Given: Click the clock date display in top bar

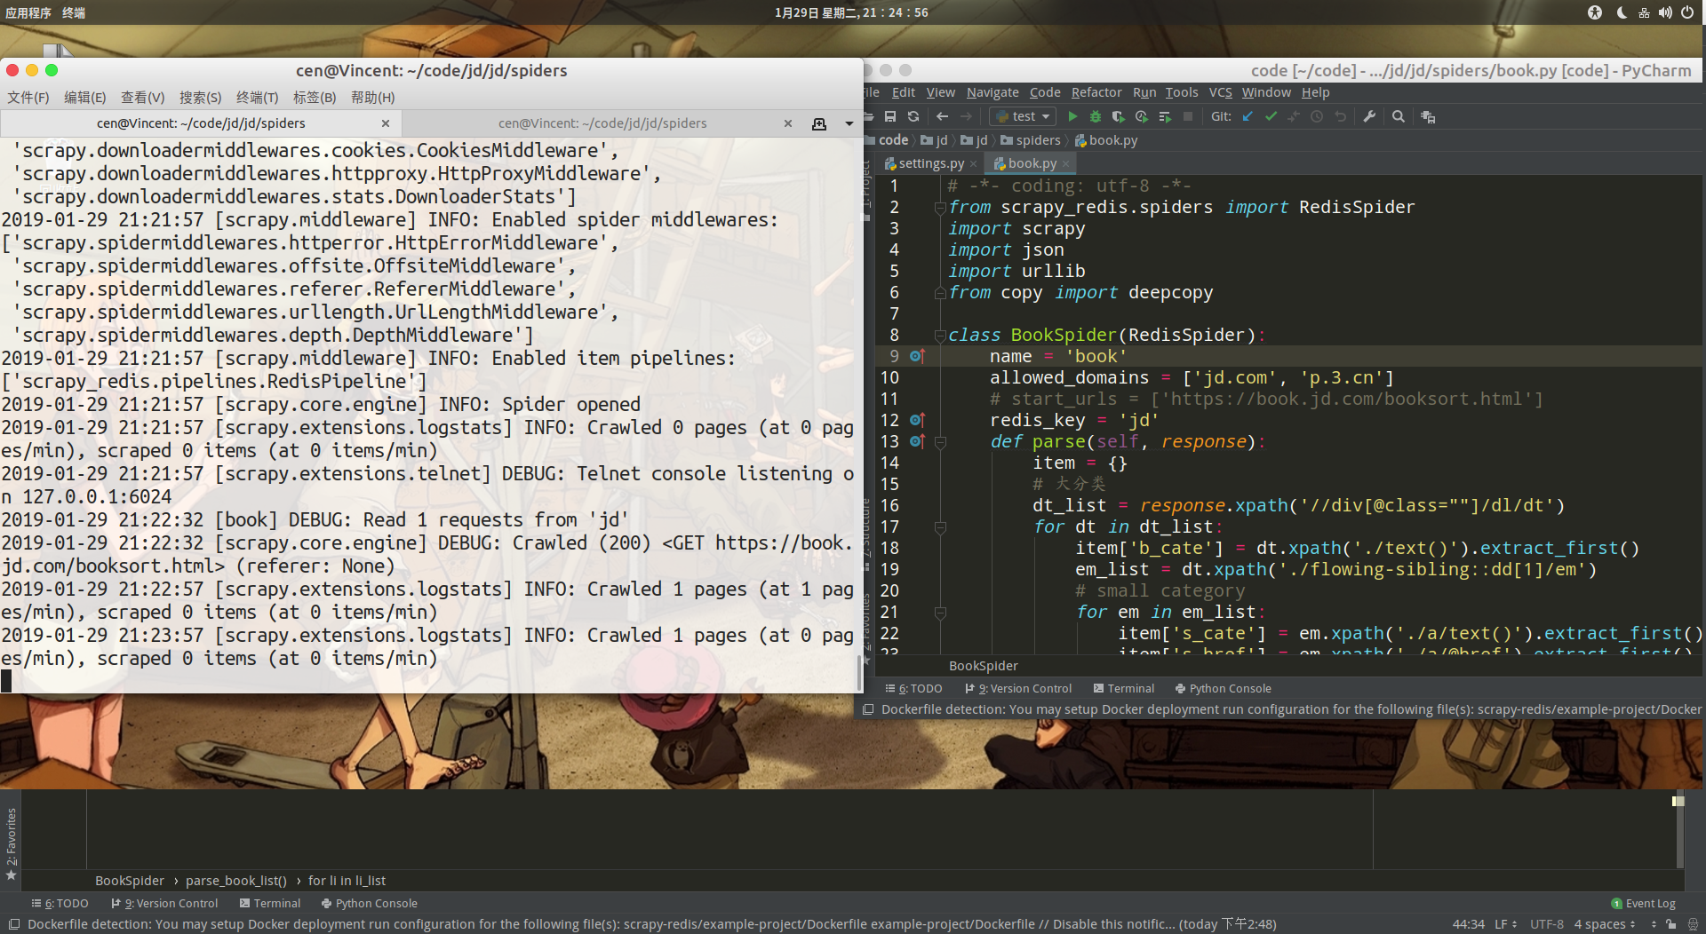Looking at the screenshot, I should click(x=851, y=12).
